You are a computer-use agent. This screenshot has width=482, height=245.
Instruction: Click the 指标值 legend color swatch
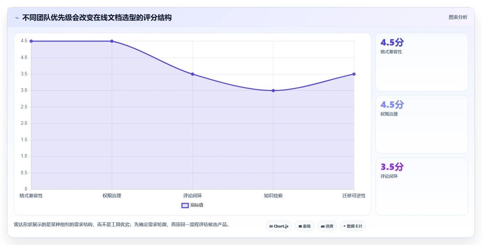pyautogui.click(x=185, y=205)
